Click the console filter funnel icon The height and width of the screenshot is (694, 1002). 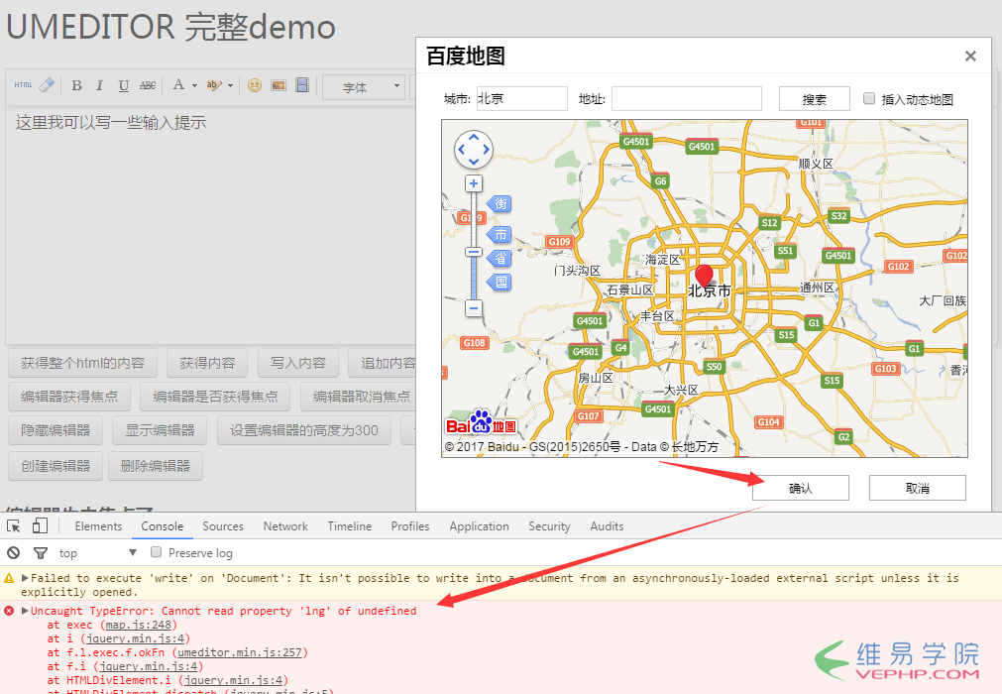coord(41,553)
